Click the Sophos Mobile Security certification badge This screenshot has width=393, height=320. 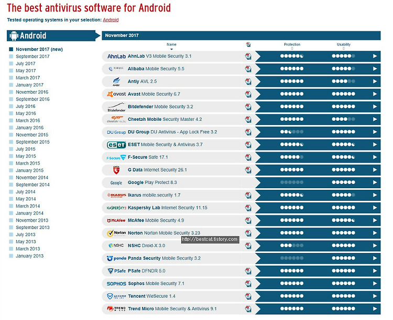point(248,283)
